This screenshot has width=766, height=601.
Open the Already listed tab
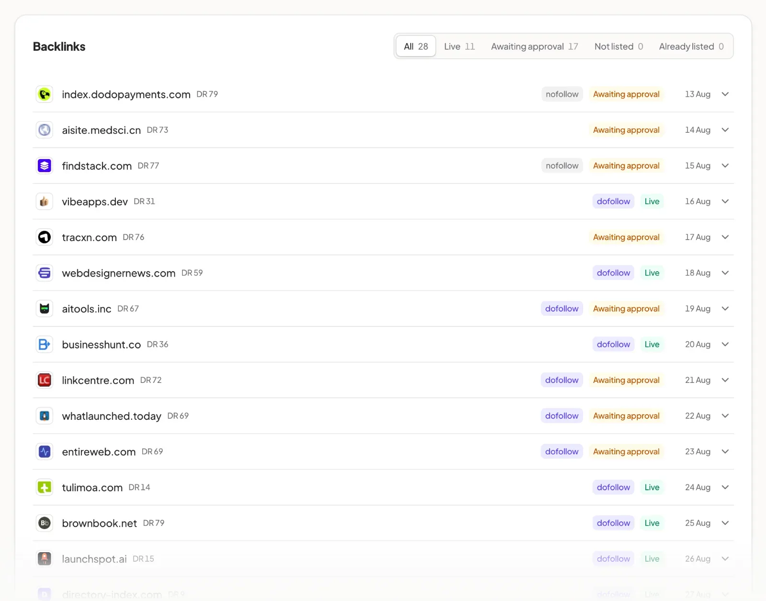[691, 46]
